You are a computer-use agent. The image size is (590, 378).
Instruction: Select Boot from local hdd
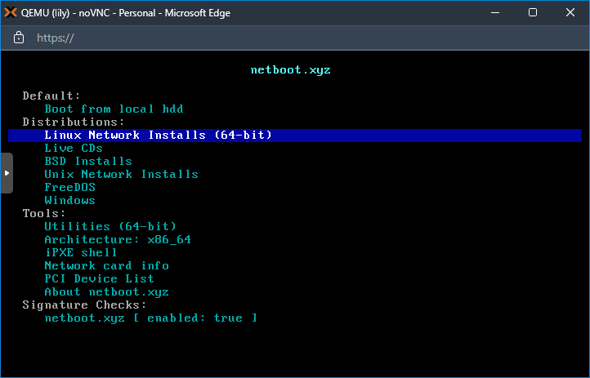click(114, 109)
